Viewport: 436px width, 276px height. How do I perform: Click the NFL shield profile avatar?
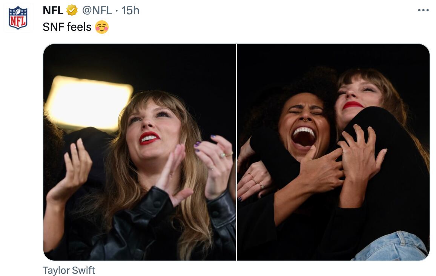[x=18, y=18]
